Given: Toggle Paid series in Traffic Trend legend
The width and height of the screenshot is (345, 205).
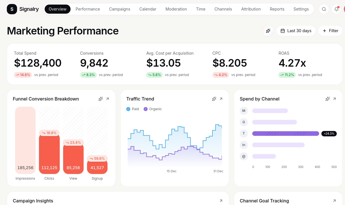Looking at the screenshot, I should click(133, 109).
